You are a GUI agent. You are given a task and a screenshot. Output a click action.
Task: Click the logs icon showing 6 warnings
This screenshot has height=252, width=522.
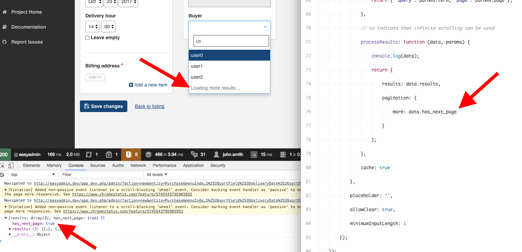[131, 154]
